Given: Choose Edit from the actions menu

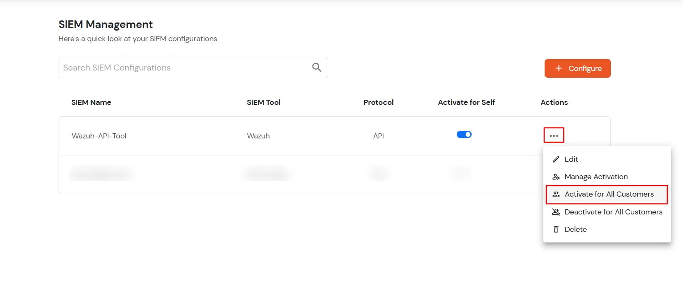Looking at the screenshot, I should [607, 159].
